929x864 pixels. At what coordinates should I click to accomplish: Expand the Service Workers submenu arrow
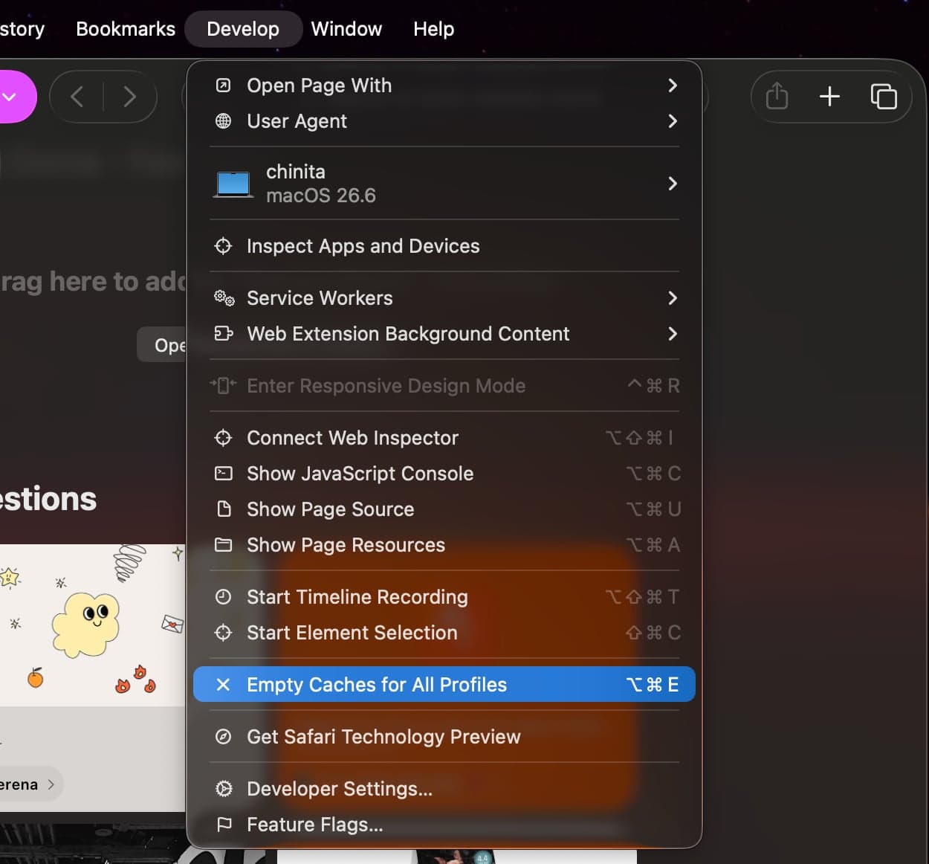click(673, 298)
